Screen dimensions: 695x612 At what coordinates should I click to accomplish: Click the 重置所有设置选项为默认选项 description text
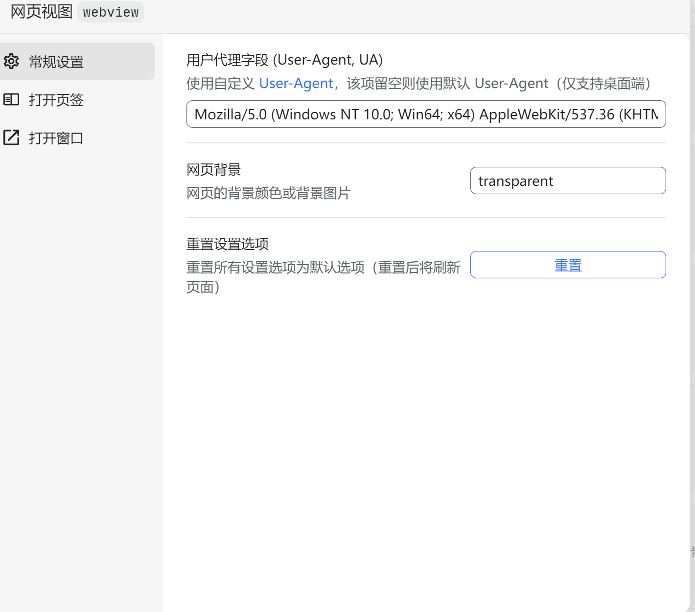(x=324, y=277)
